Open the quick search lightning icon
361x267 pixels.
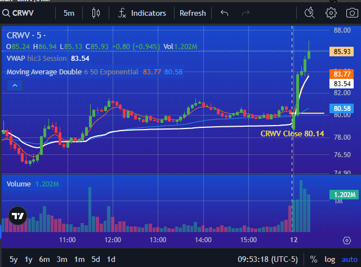click(x=309, y=13)
